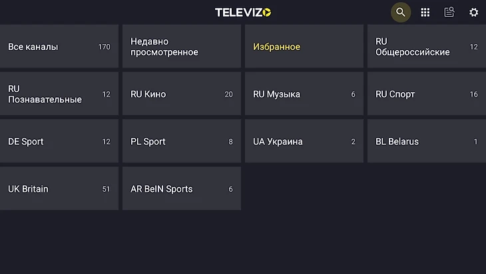Open the search icon
This screenshot has width=486, height=274.
coord(400,12)
